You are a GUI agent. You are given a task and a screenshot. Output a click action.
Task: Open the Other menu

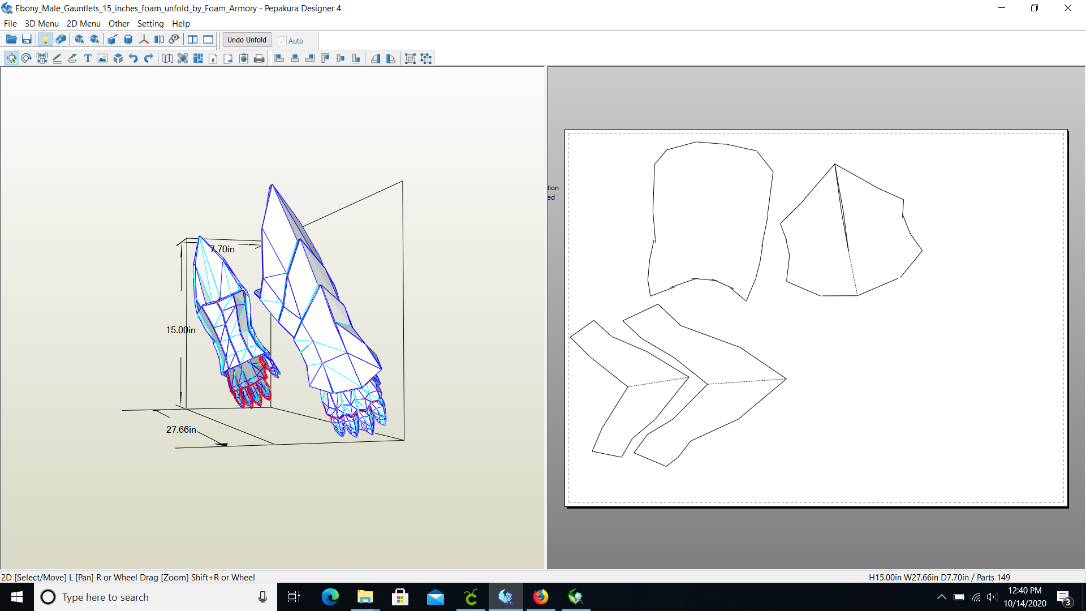(119, 23)
